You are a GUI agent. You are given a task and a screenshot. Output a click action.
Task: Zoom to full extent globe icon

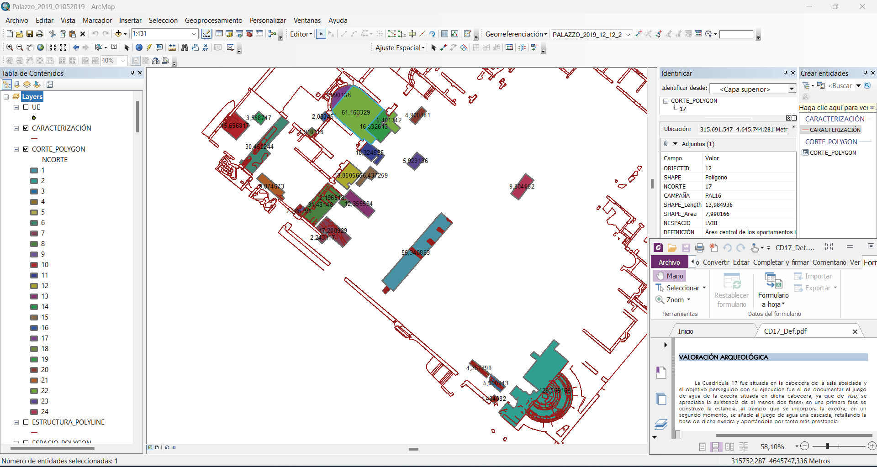[x=40, y=47]
